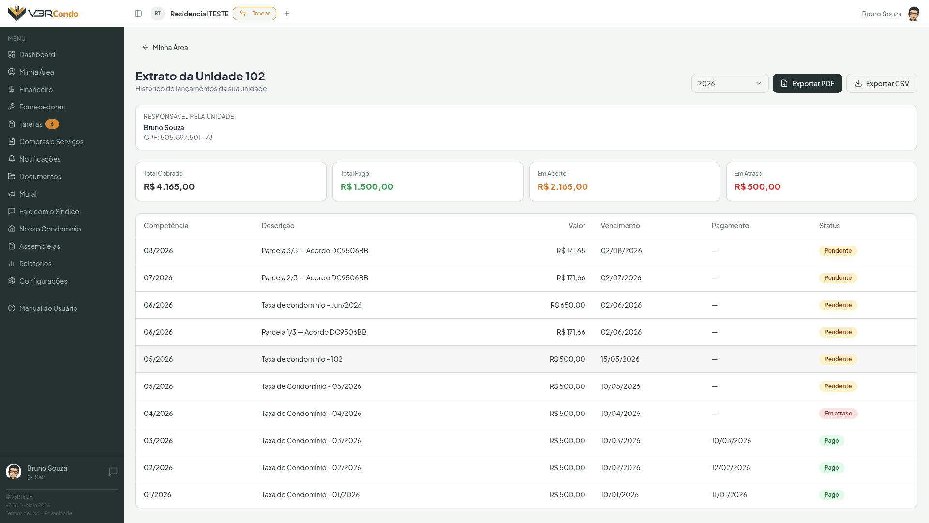Click the Notificações bell icon
The height and width of the screenshot is (523, 929).
(x=12, y=159)
